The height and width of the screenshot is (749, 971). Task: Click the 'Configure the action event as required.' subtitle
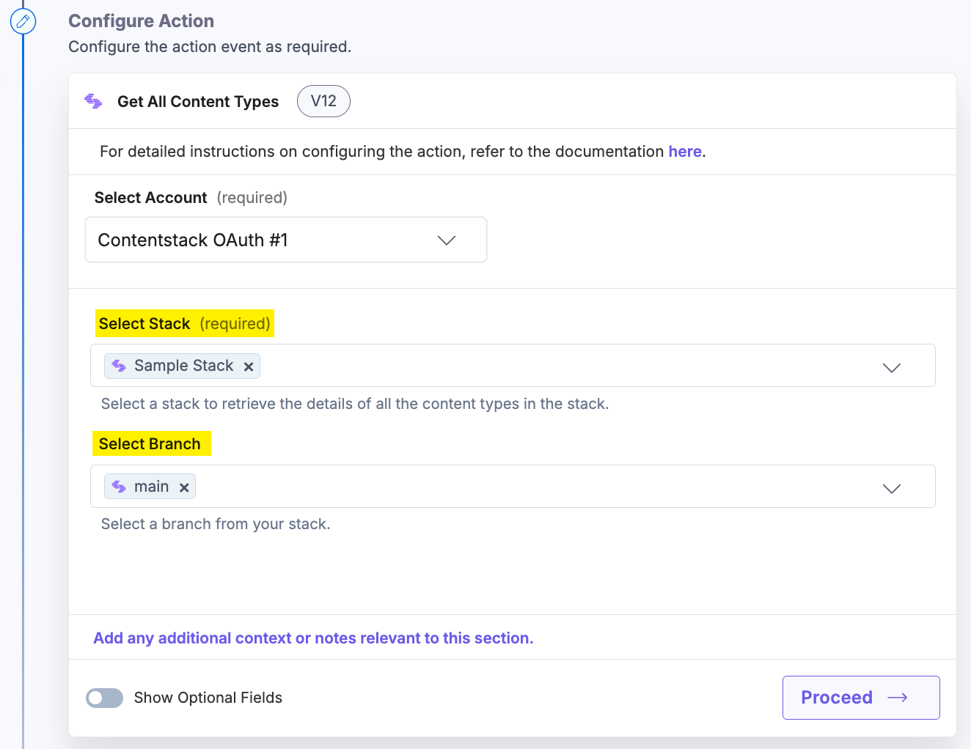(210, 47)
